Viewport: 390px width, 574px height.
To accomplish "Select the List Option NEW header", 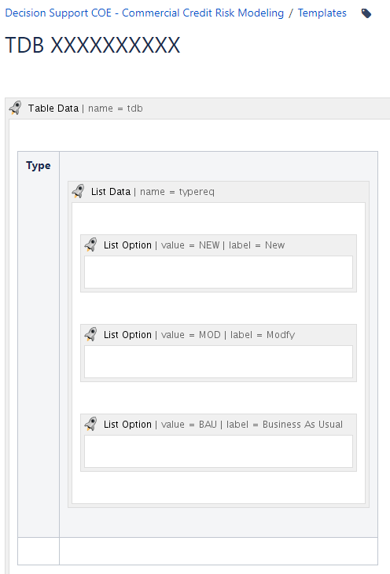I will (x=219, y=245).
